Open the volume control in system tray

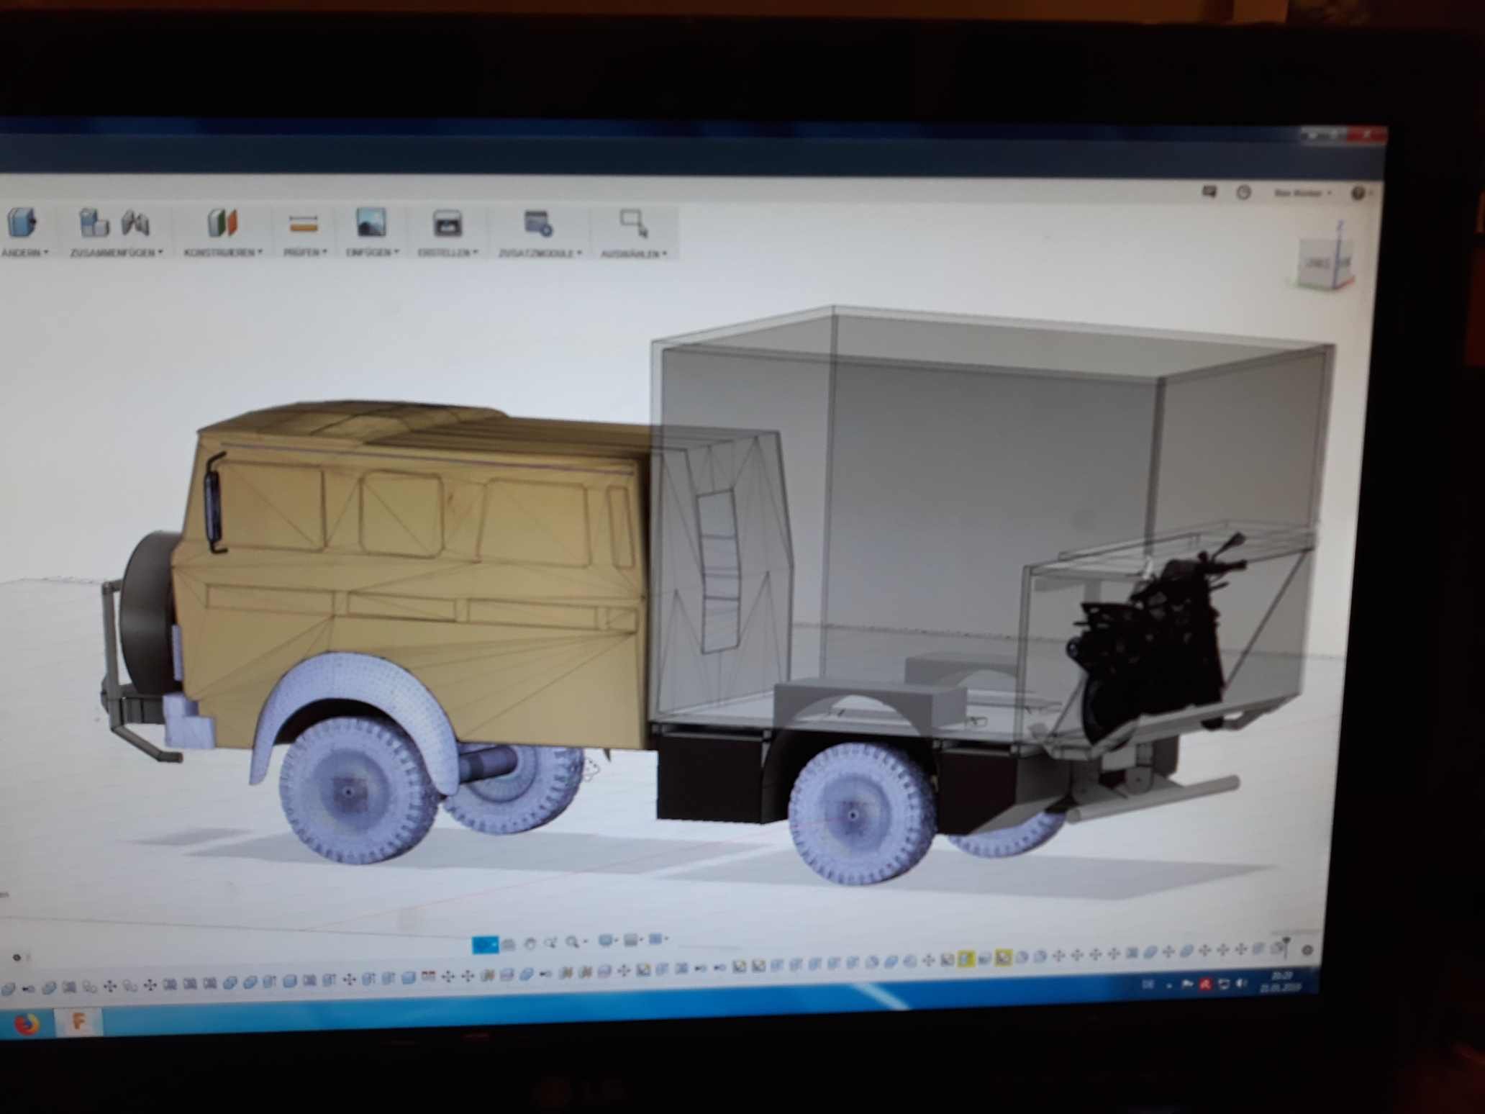click(x=1242, y=983)
